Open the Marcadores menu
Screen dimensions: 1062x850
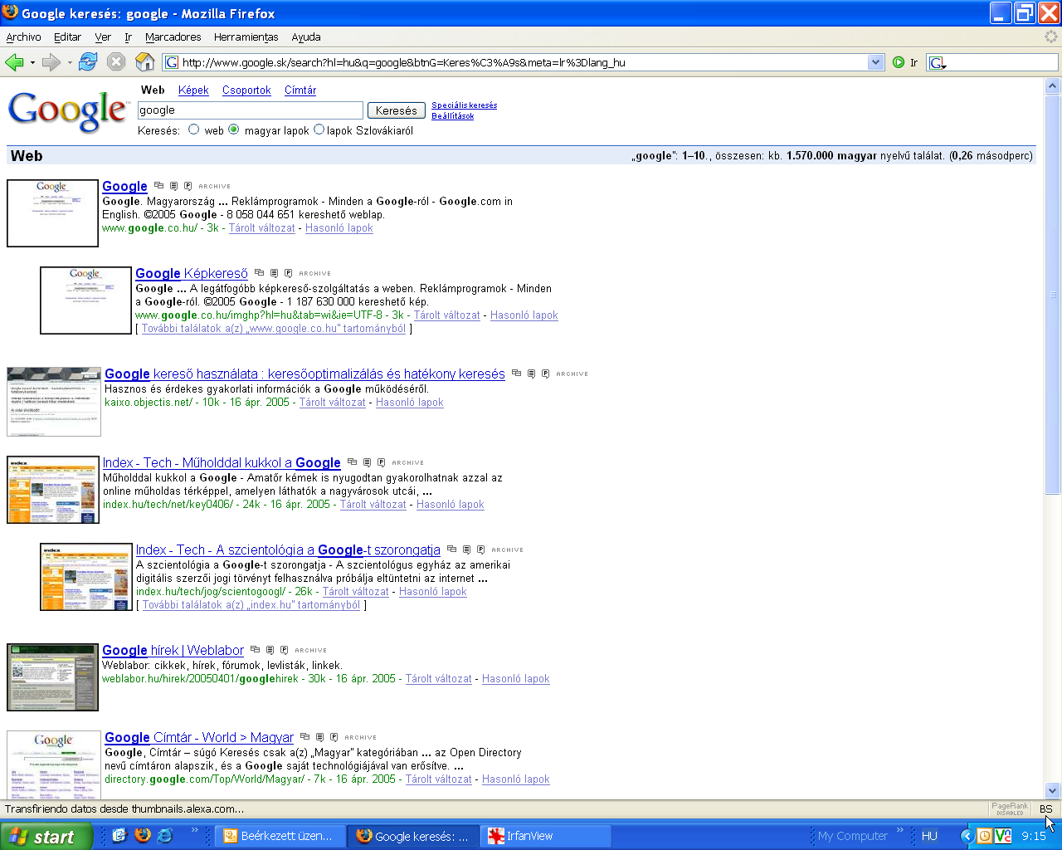coord(173,37)
